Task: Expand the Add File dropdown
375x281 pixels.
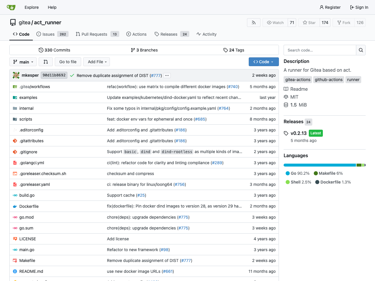Action: click(x=96, y=62)
